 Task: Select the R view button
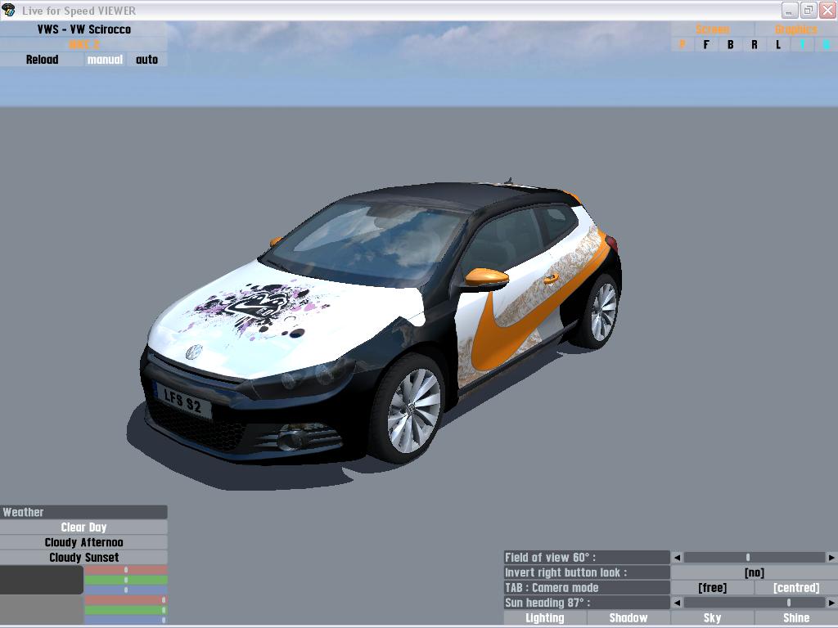(x=754, y=45)
